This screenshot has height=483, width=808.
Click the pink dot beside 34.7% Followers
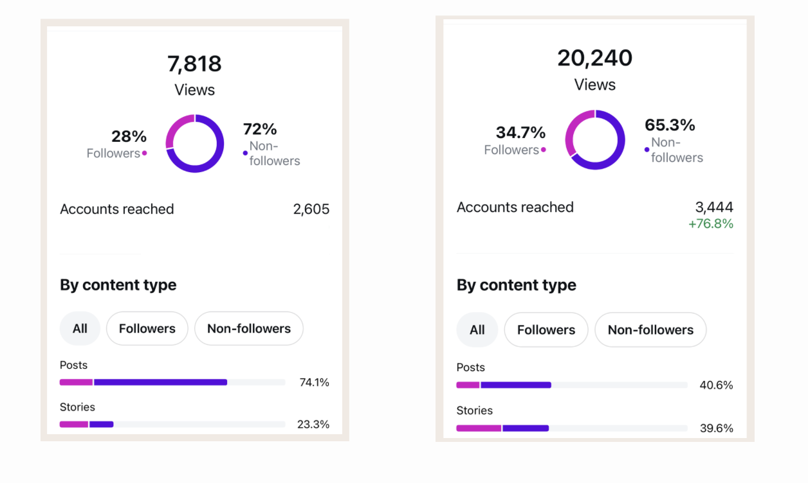pos(544,150)
